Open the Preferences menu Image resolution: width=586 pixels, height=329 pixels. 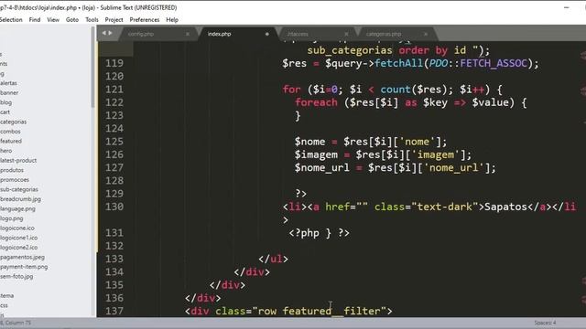point(145,20)
